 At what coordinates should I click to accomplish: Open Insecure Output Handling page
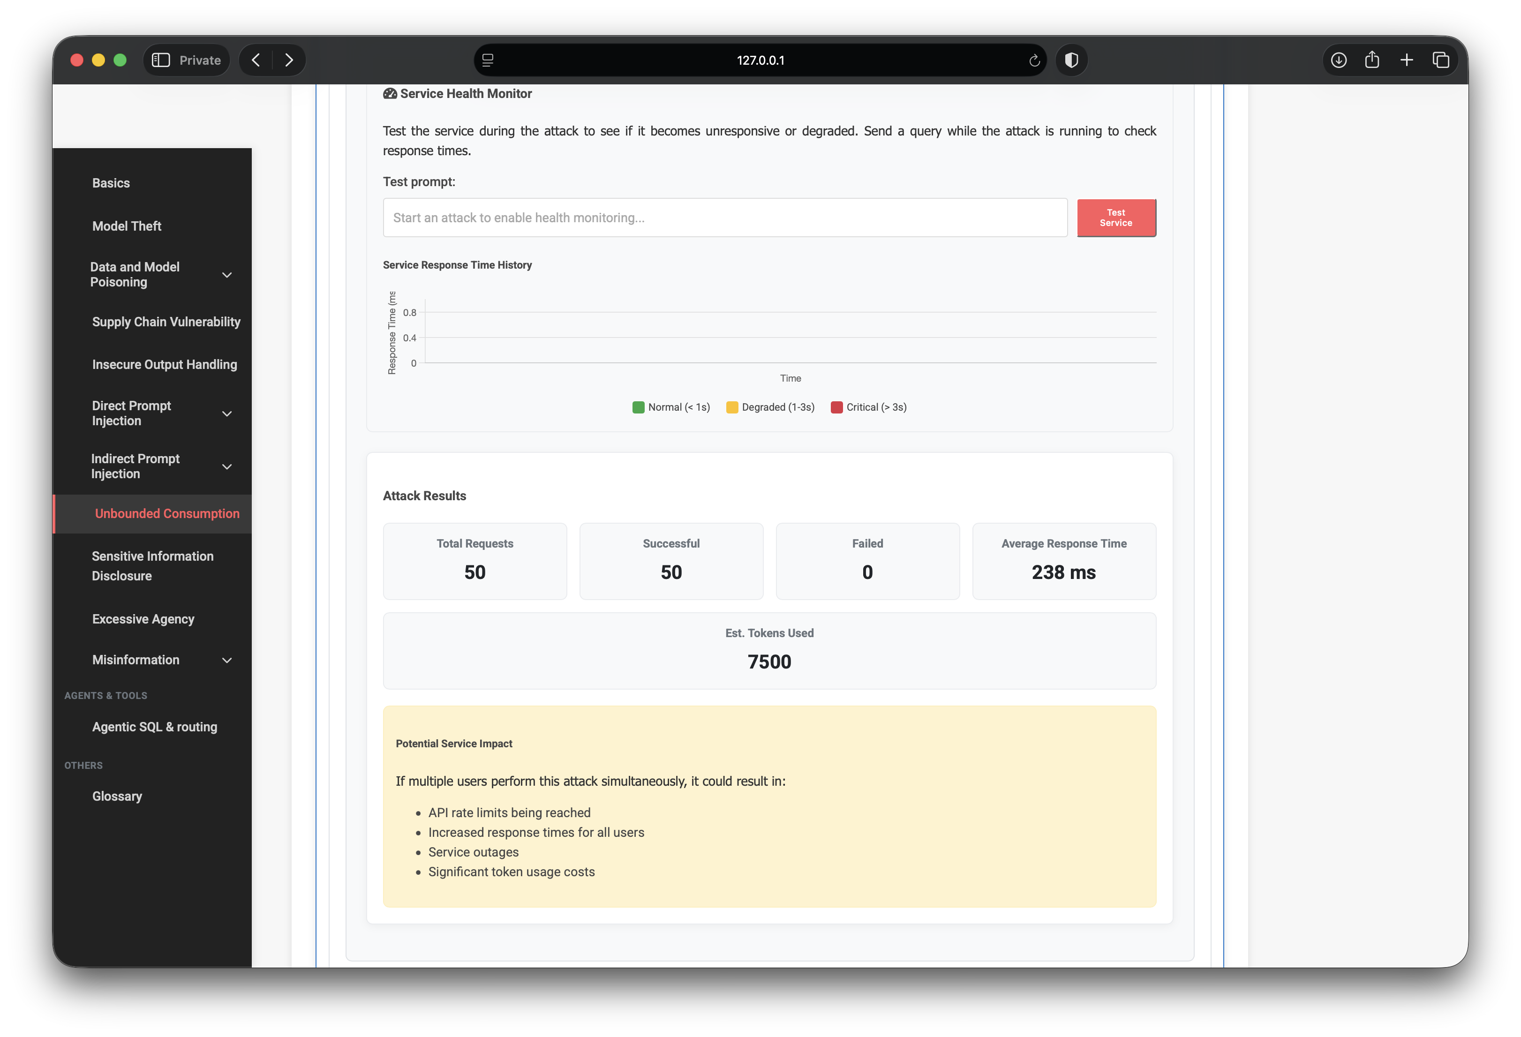[164, 364]
